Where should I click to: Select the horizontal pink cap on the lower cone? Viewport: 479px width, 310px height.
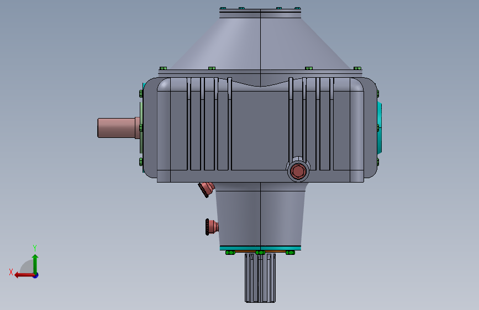point(212,227)
